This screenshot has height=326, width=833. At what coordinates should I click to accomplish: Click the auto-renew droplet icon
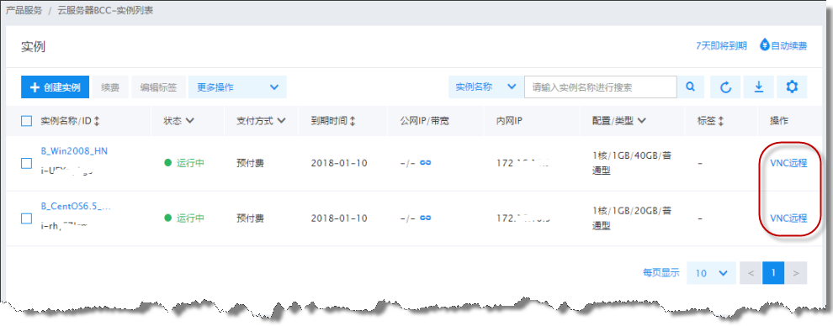[765, 45]
